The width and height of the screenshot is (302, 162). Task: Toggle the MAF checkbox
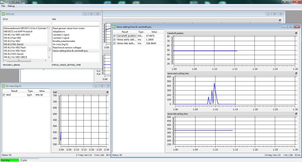pyautogui.click(x=4, y=95)
